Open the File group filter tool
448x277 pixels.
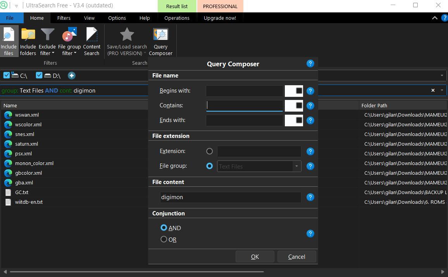tap(69, 41)
